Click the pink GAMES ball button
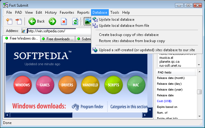The image size is (205, 128). (x=45, y=85)
